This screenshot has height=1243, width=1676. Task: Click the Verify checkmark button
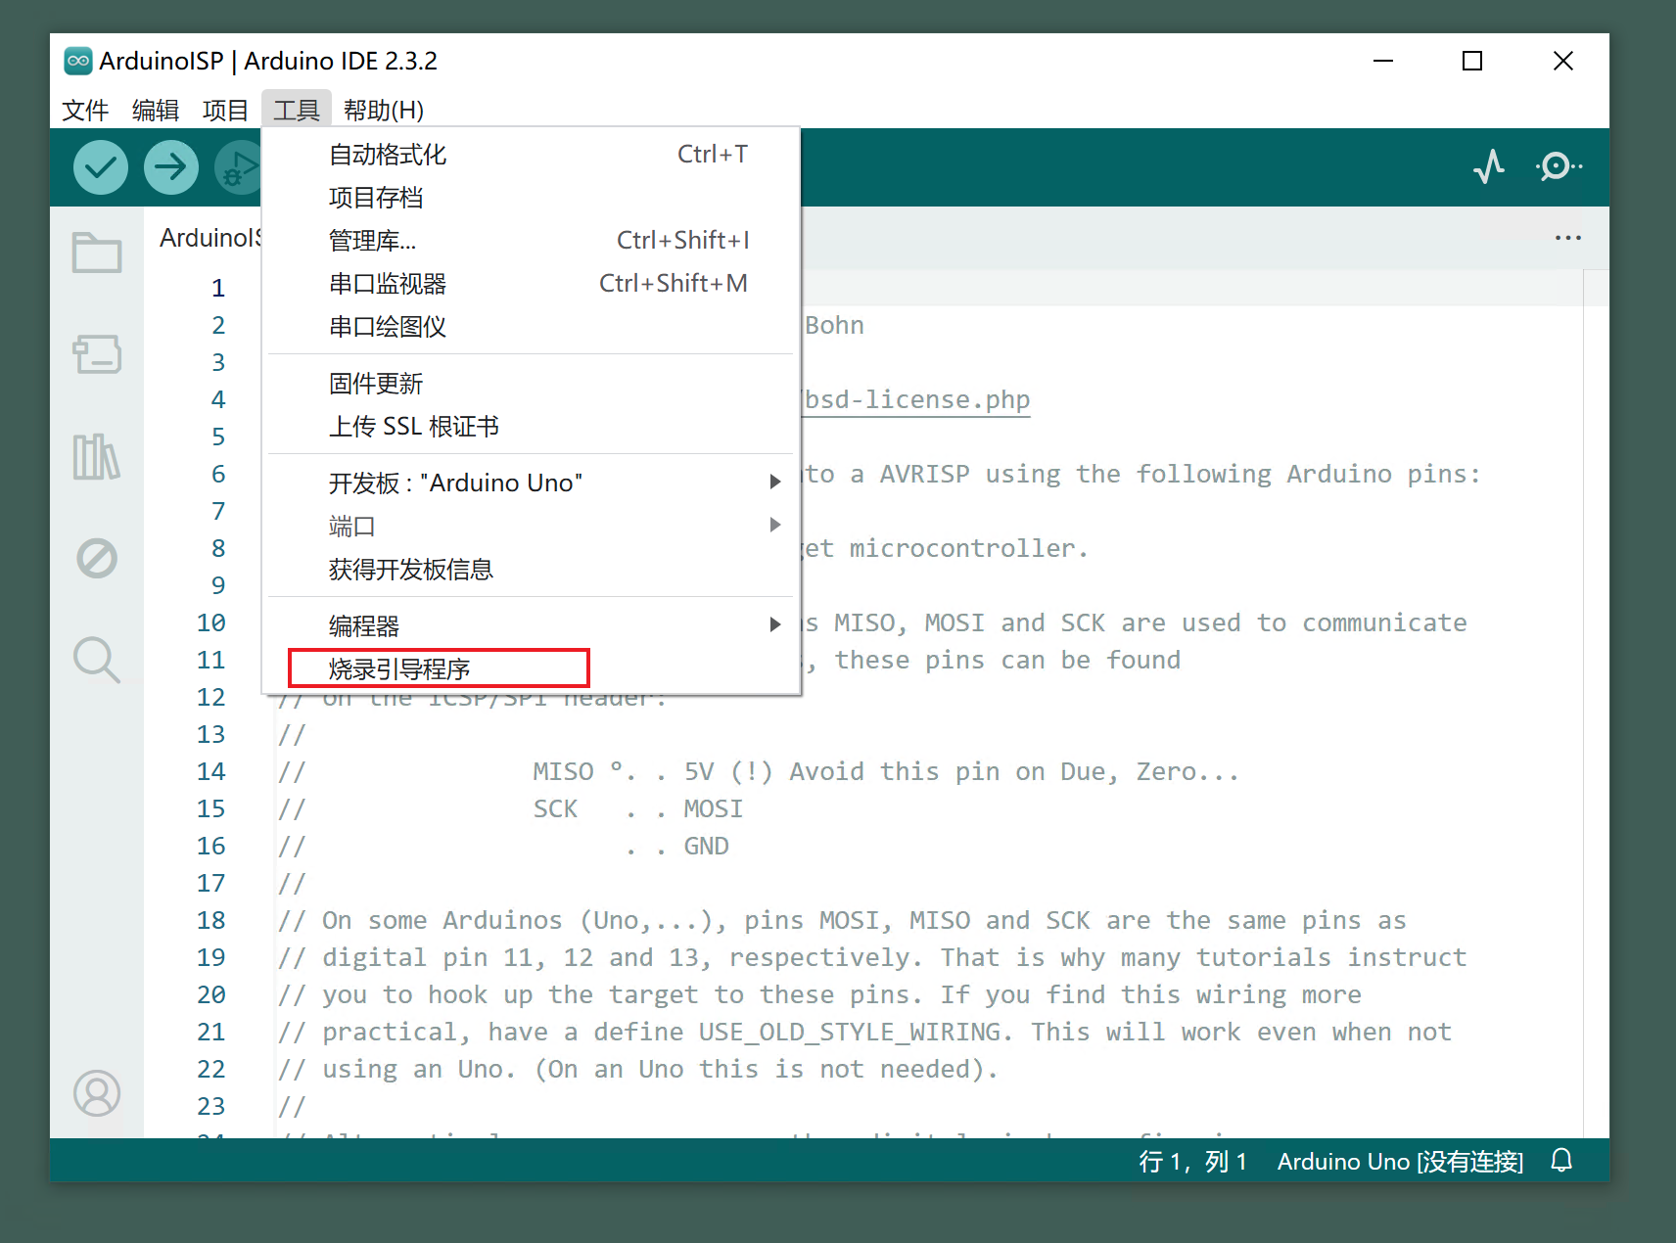pyautogui.click(x=101, y=167)
